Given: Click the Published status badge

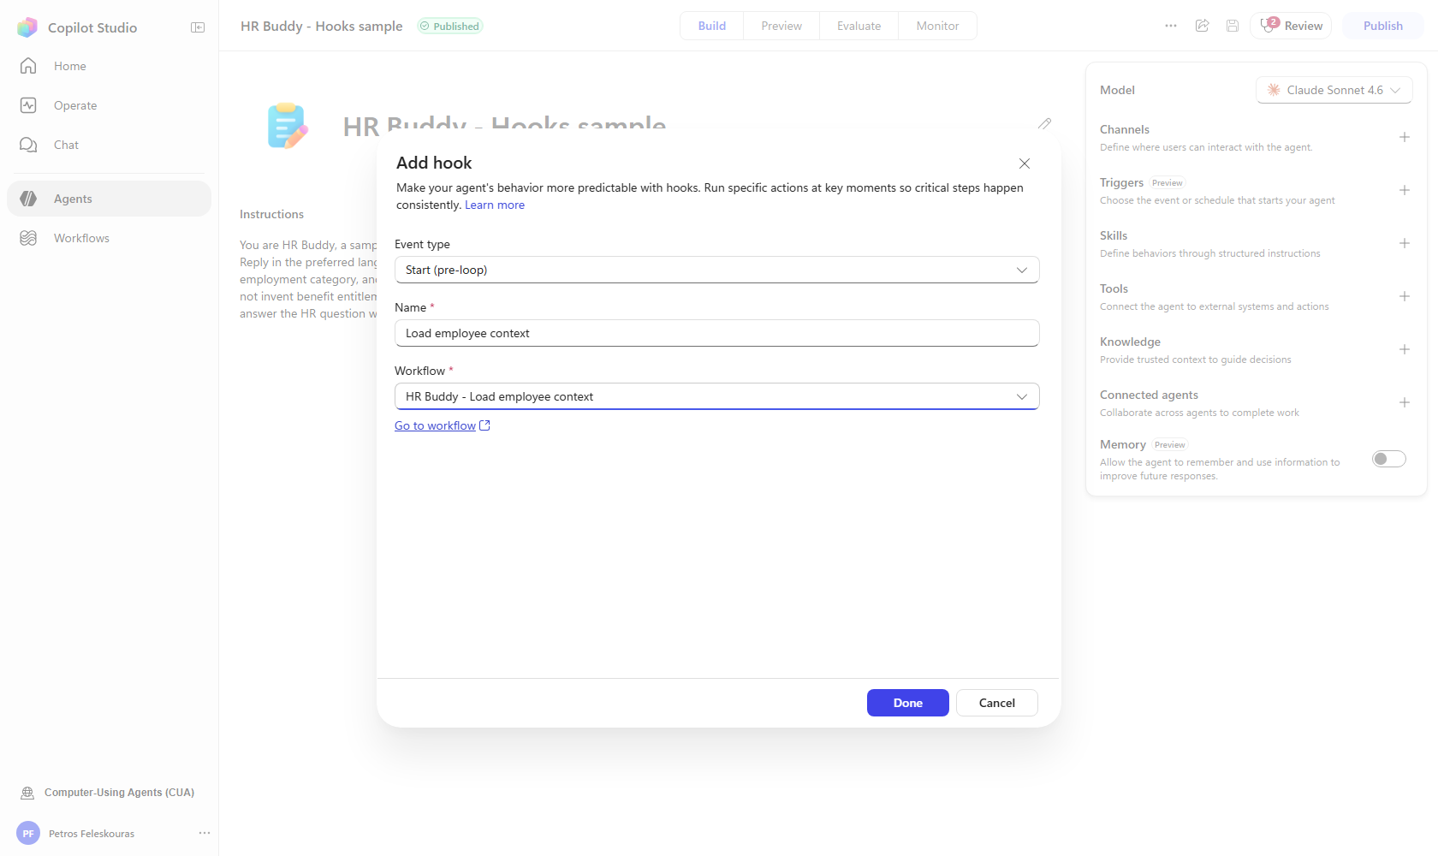Looking at the screenshot, I should tap(450, 27).
